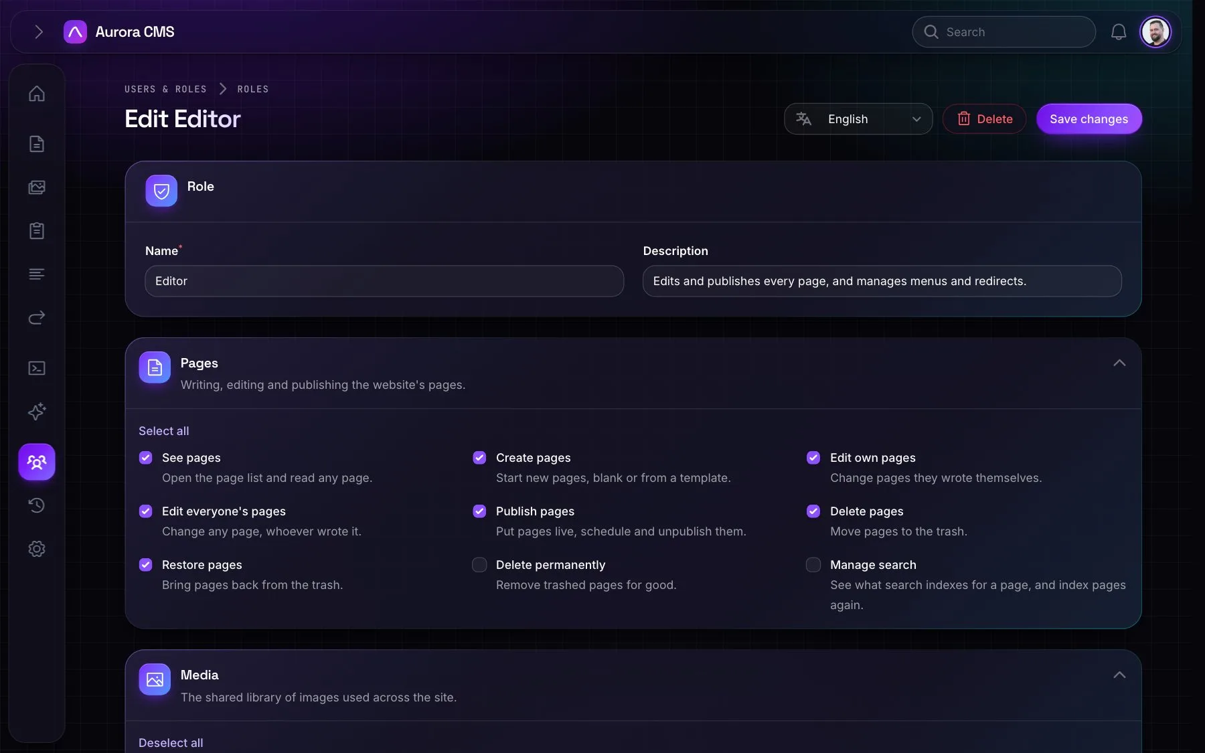Focus the Search field
This screenshot has width=1205, height=753.
tap(1004, 31)
